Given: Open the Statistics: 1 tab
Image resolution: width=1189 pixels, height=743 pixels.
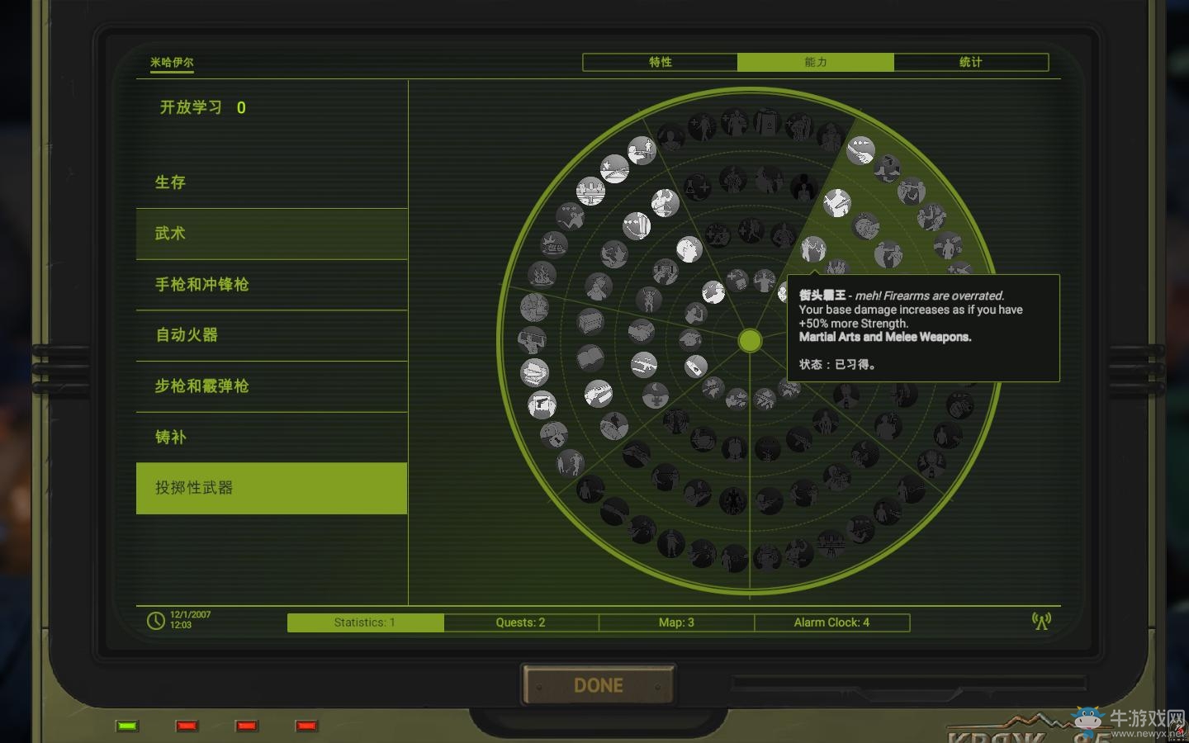Looking at the screenshot, I should (x=366, y=622).
